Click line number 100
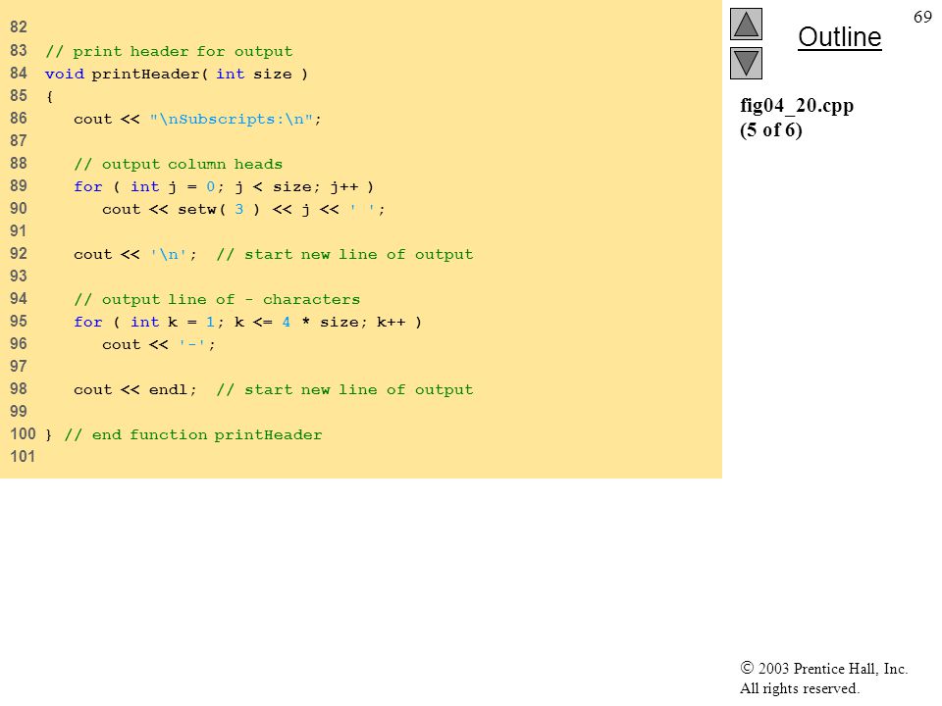This screenshot has height=706, width=942. (x=23, y=434)
